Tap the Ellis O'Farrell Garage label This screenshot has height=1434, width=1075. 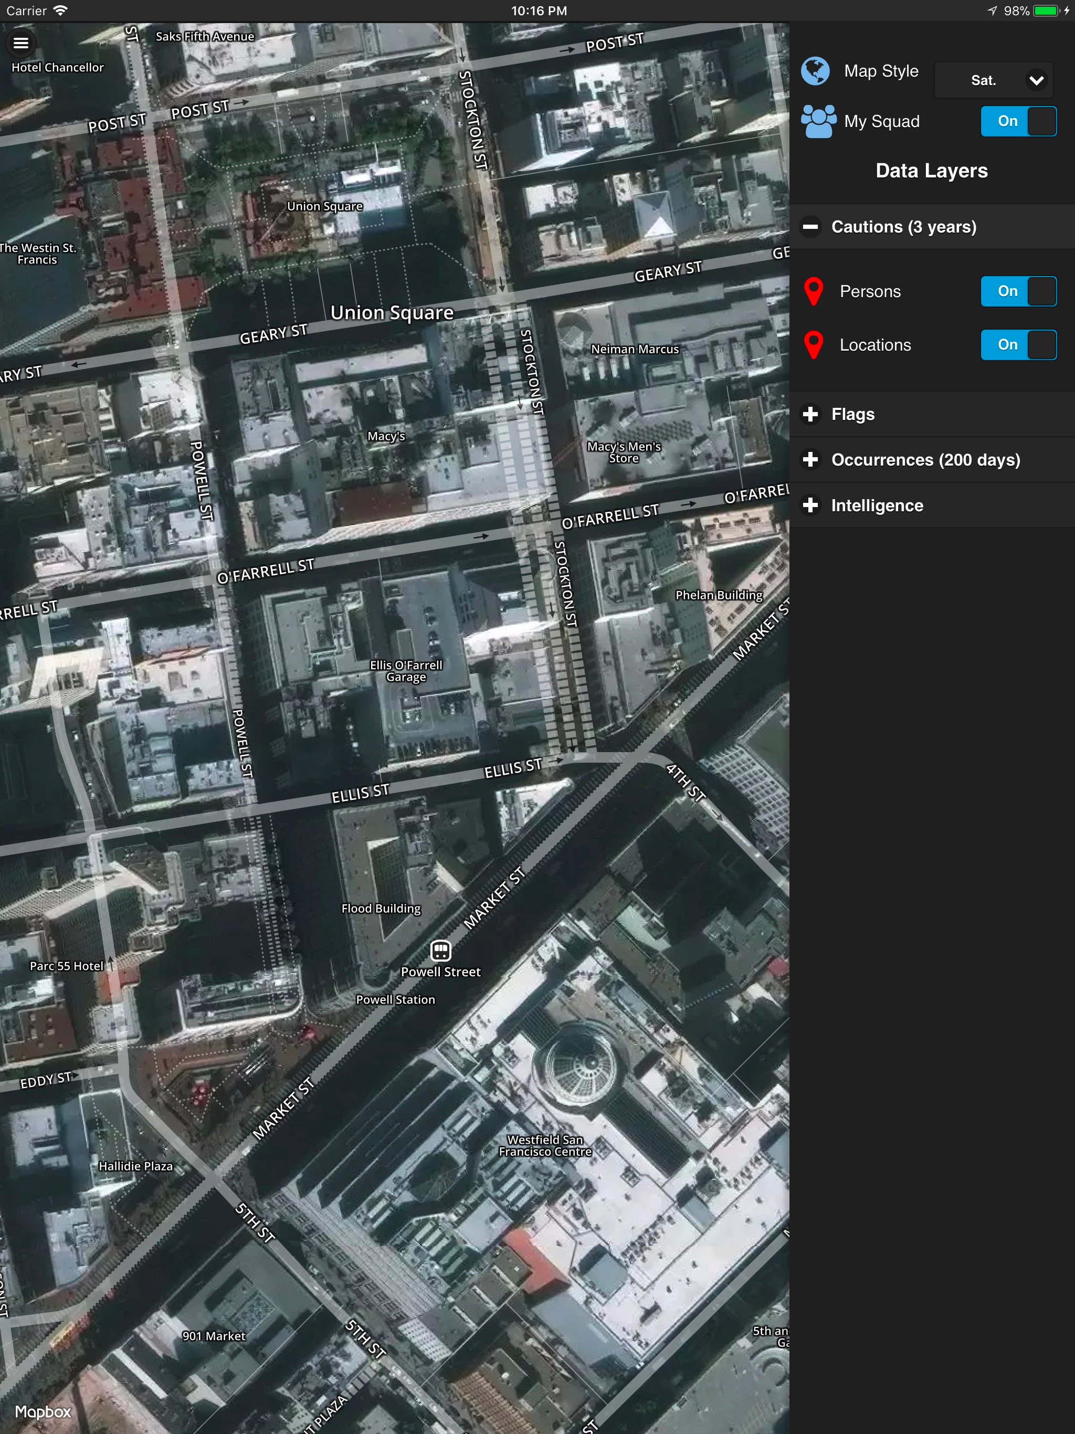click(x=406, y=671)
